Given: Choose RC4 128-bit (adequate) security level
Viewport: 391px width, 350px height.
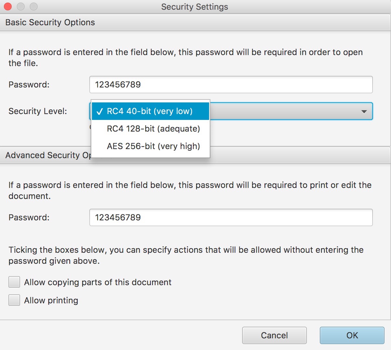Looking at the screenshot, I should pyautogui.click(x=153, y=129).
